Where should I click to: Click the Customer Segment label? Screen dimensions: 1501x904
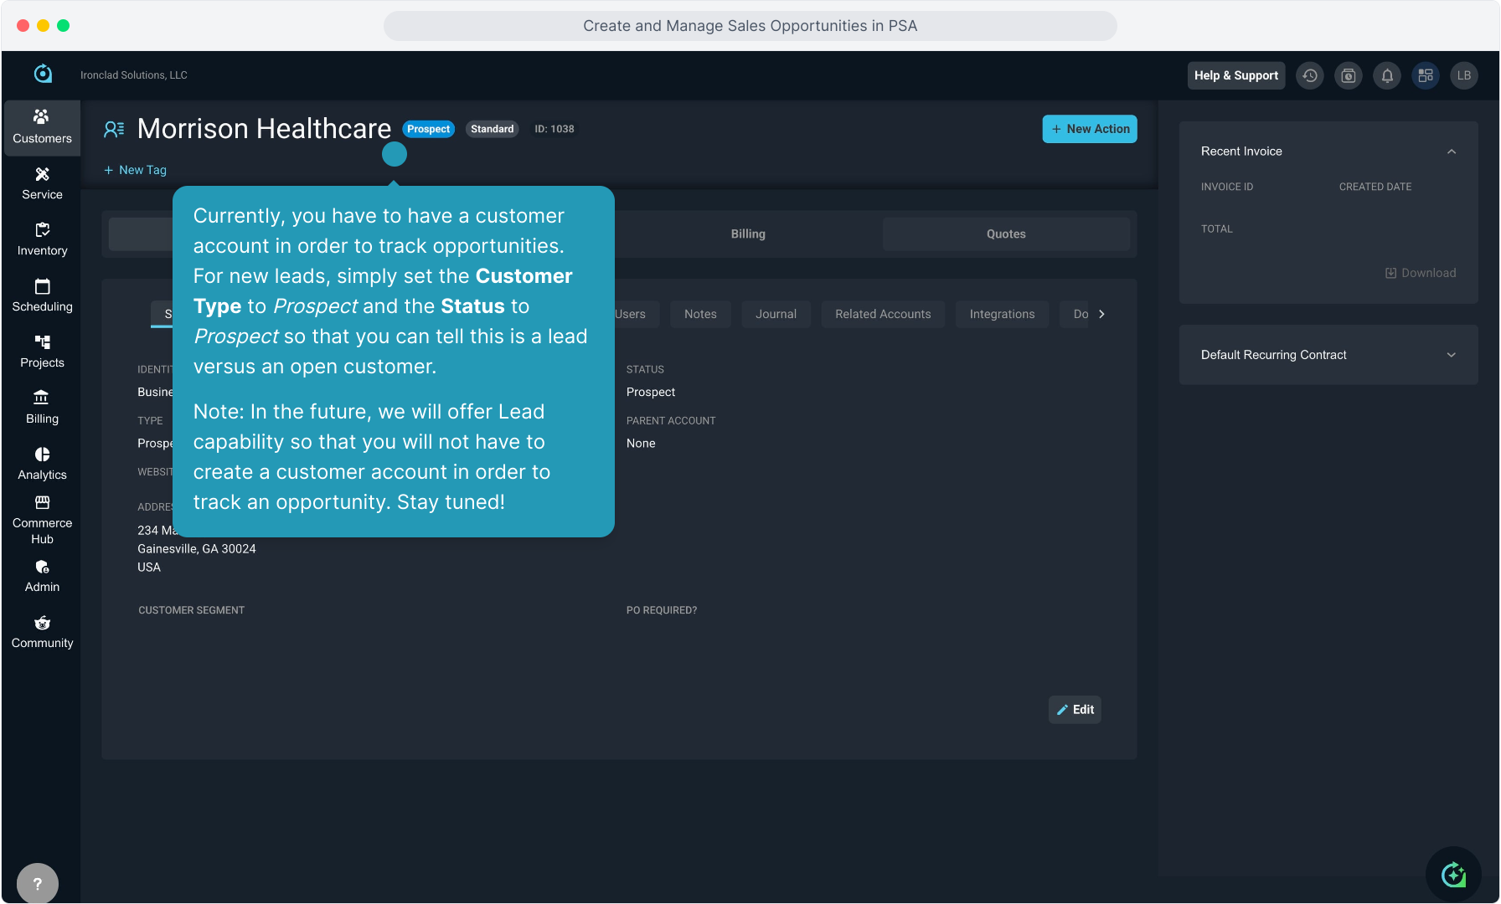coord(192,610)
